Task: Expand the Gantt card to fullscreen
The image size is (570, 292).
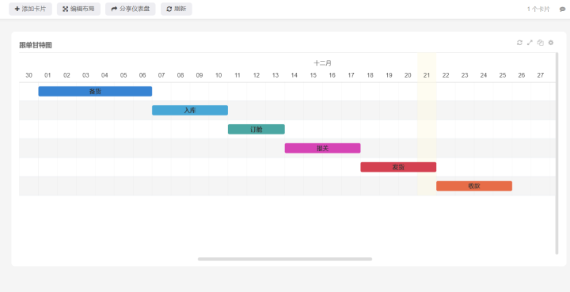Action: (530, 43)
